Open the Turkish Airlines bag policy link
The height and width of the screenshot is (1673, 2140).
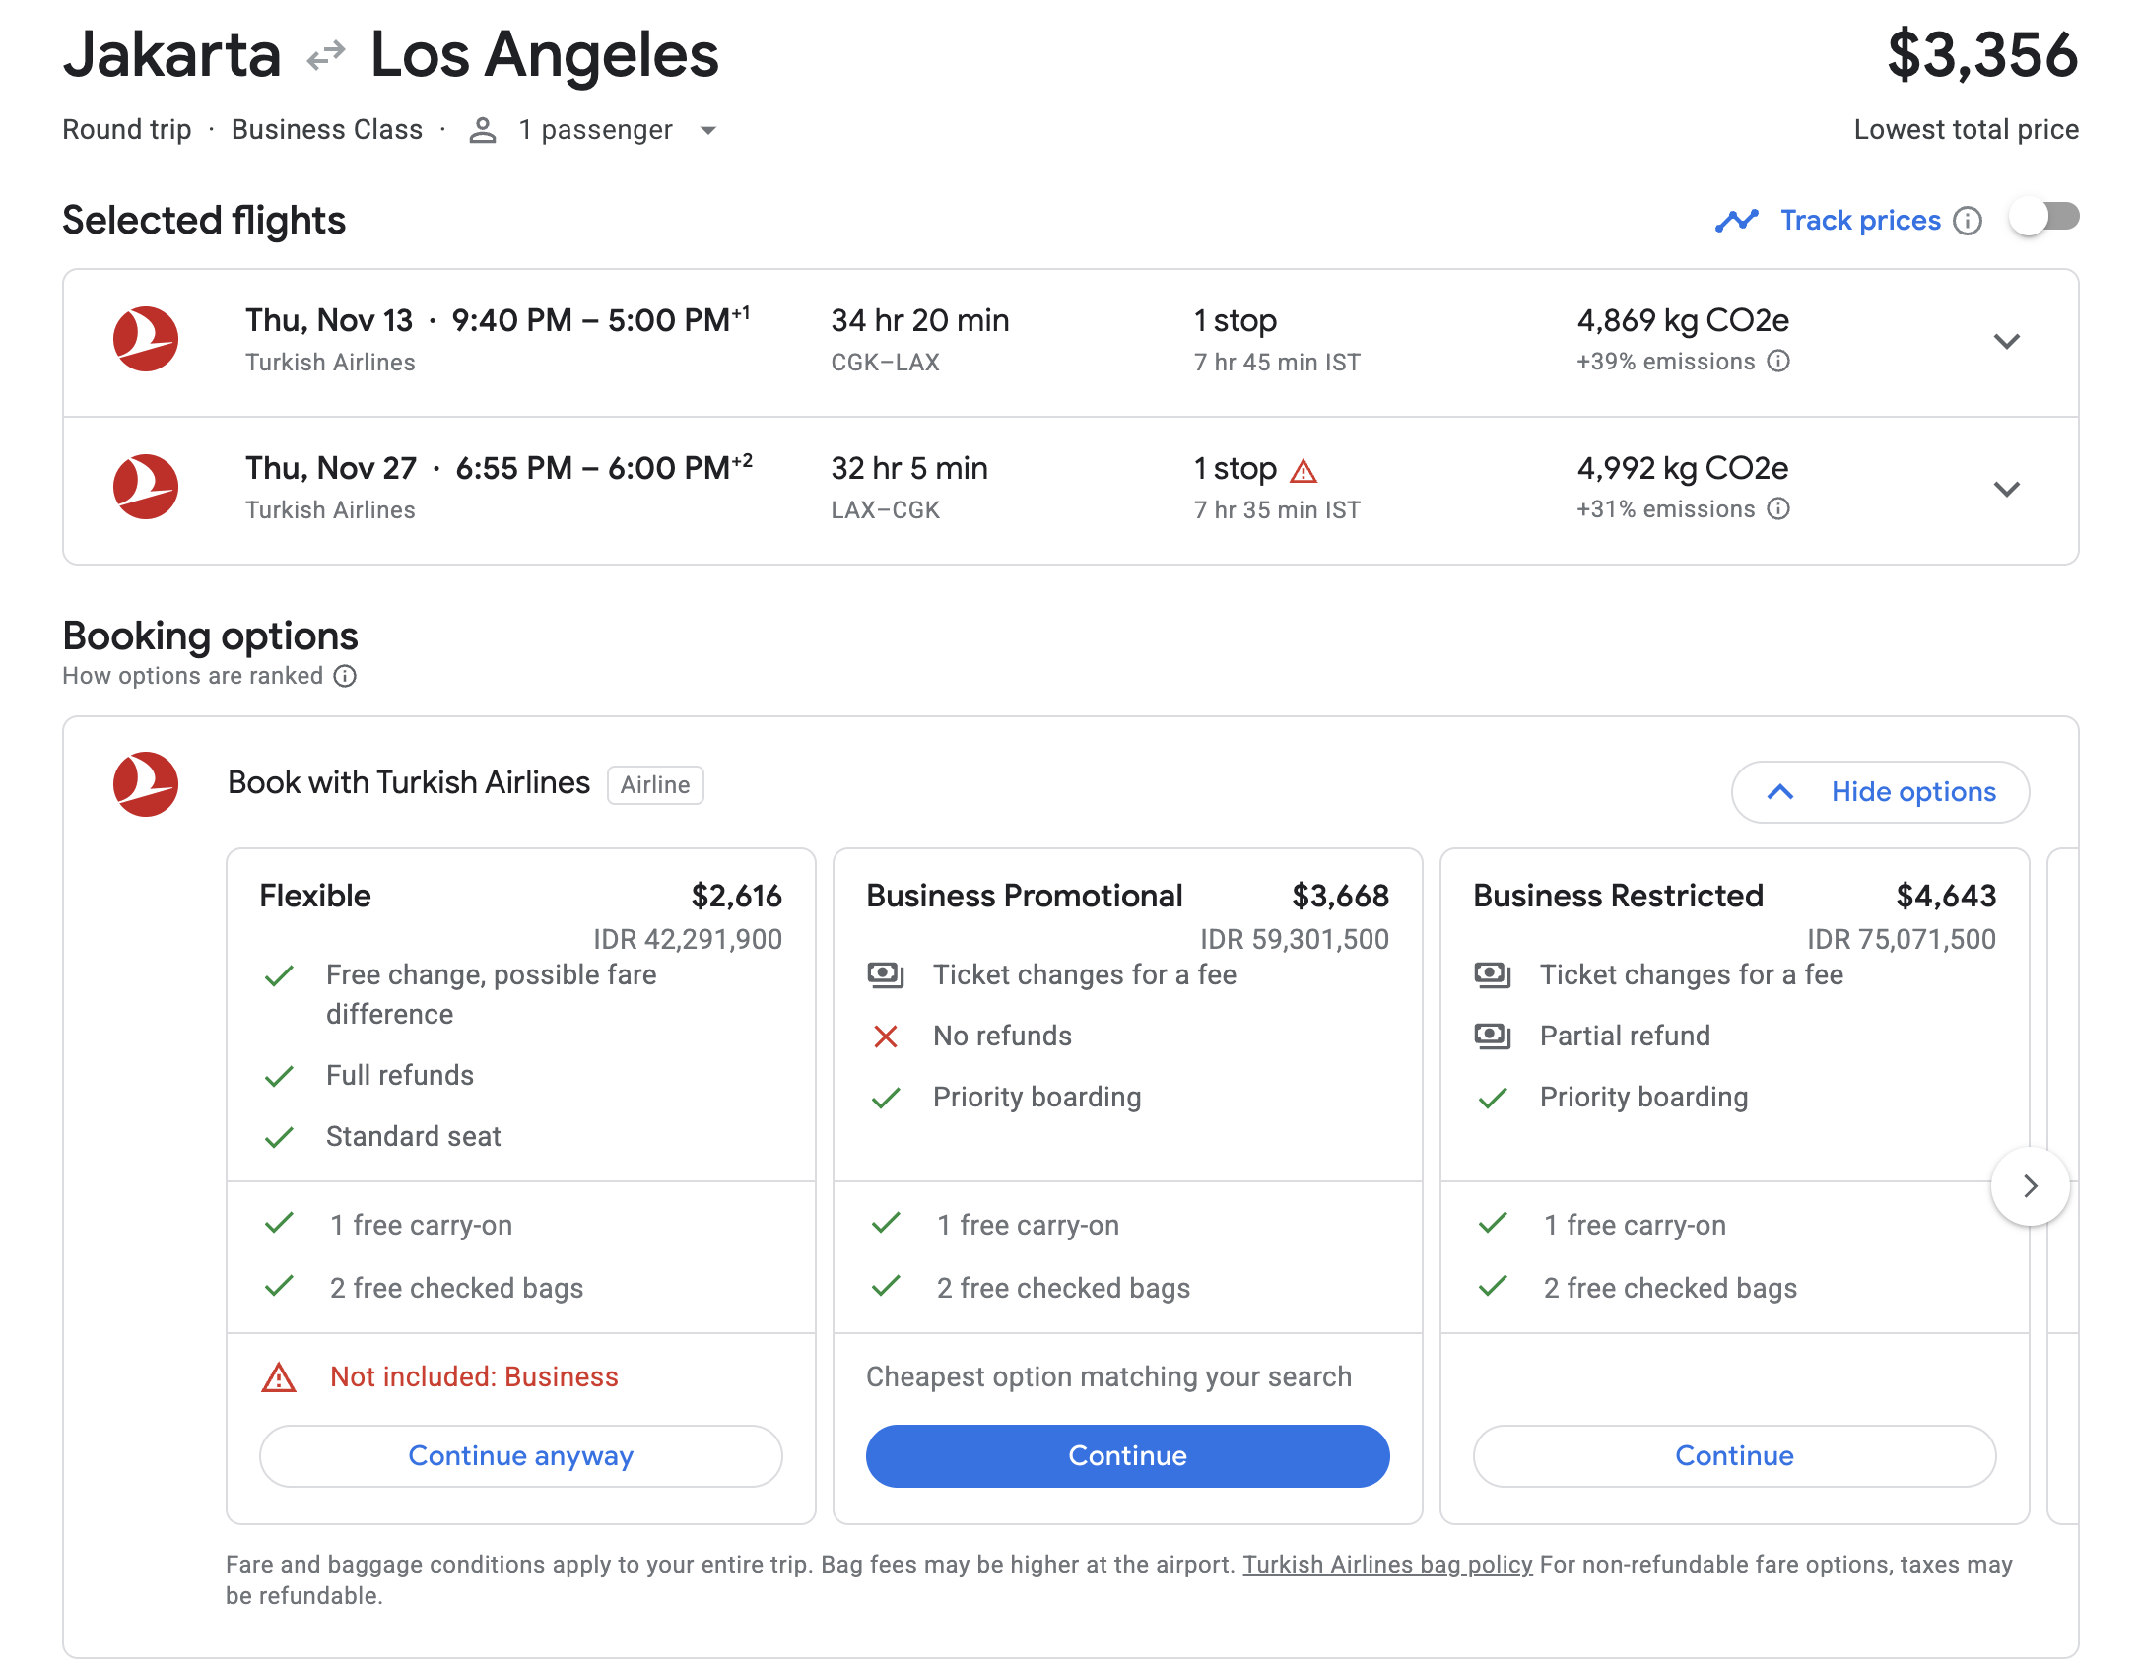point(1387,1565)
